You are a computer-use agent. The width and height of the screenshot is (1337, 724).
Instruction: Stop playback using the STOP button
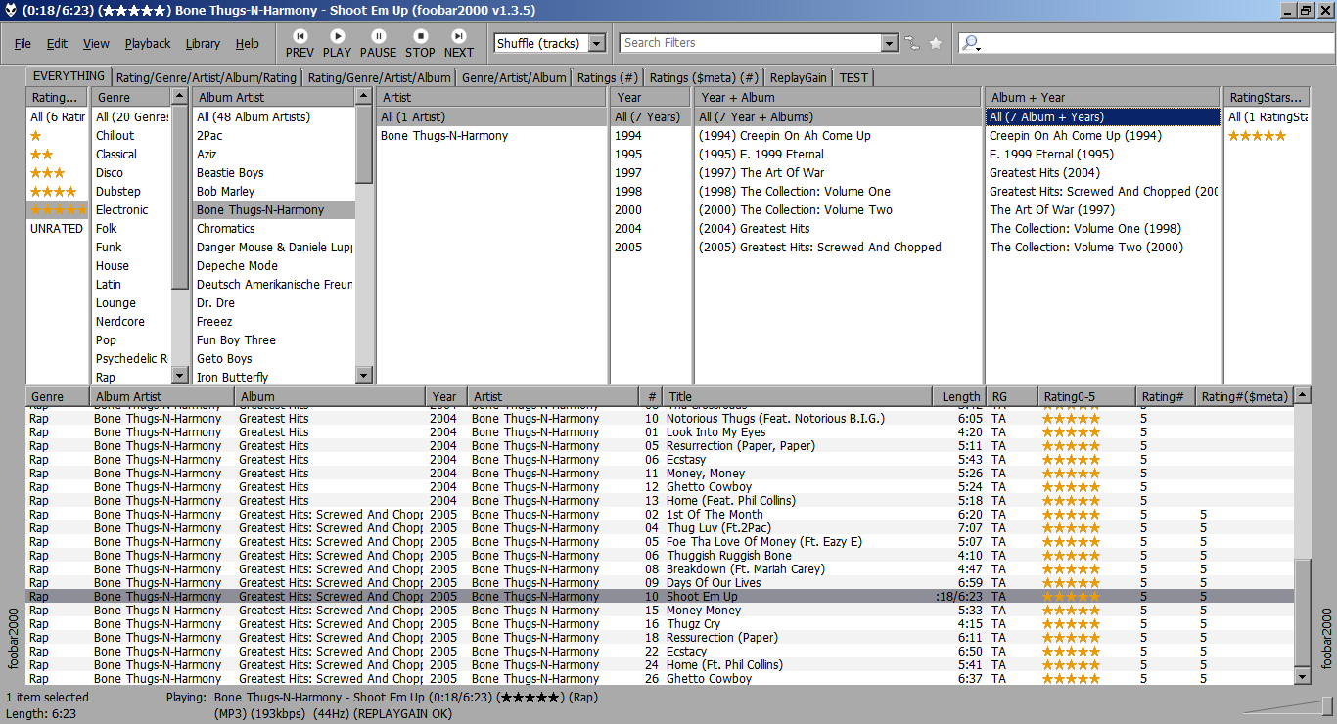(420, 43)
